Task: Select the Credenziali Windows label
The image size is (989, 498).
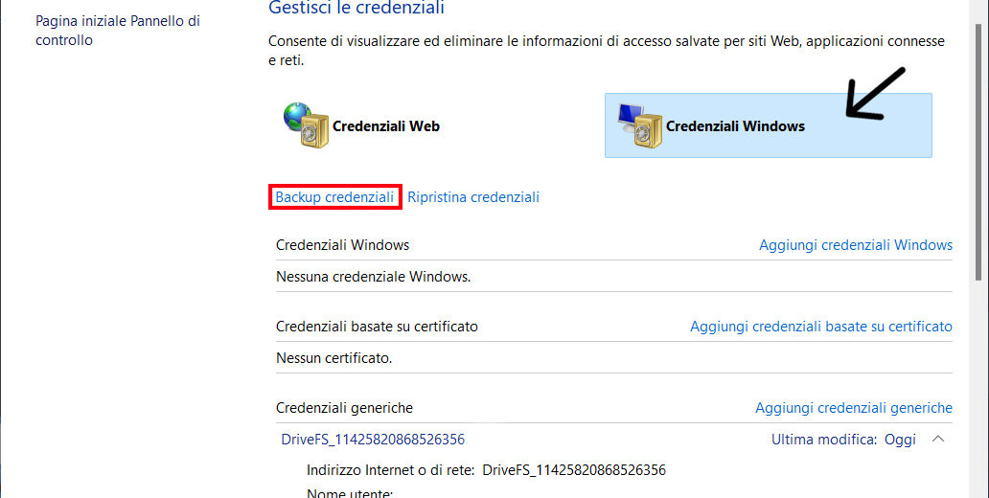Action: pos(735,126)
